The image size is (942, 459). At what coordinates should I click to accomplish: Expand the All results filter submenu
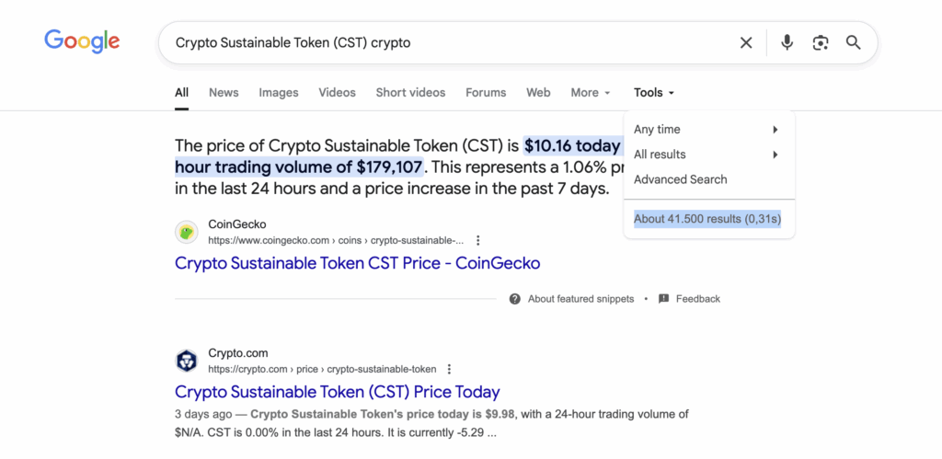pyautogui.click(x=706, y=155)
